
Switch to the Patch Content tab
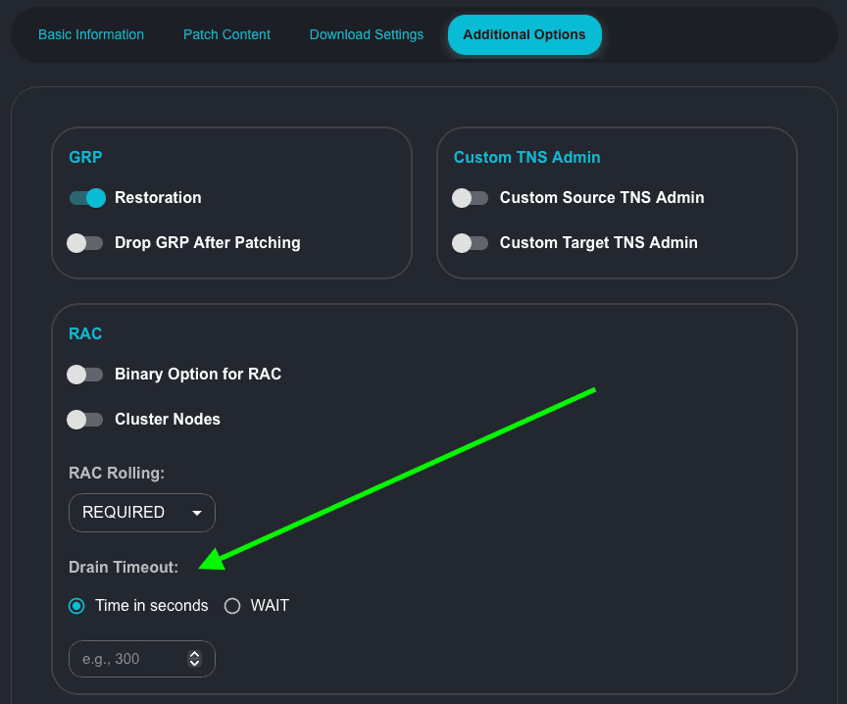(226, 34)
